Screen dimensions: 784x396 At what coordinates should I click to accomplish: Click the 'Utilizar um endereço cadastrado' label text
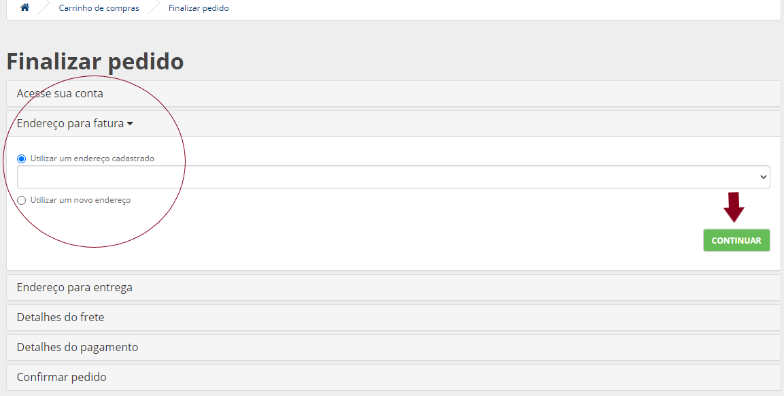[92, 159]
